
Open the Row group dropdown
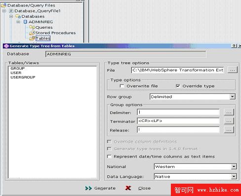(232, 97)
